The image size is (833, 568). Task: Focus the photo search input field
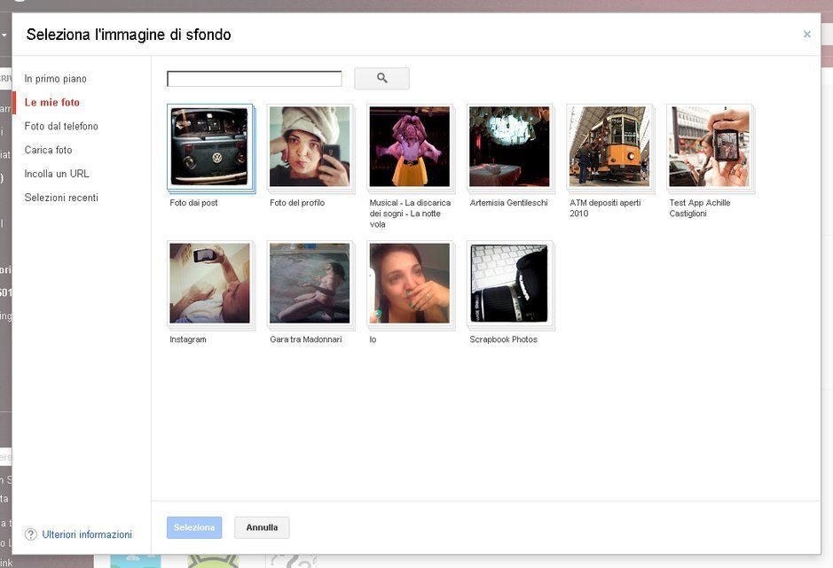(255, 79)
